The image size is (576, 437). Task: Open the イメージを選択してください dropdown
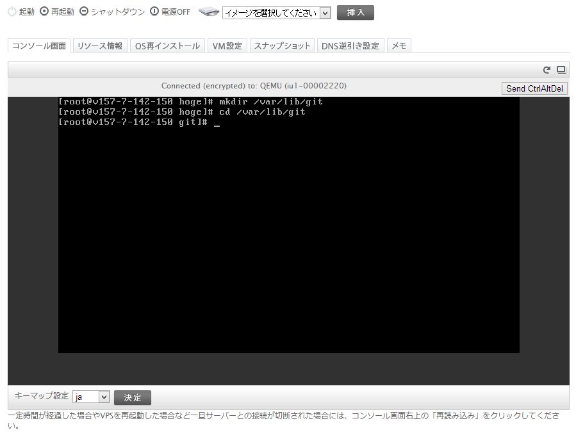pyautogui.click(x=276, y=13)
